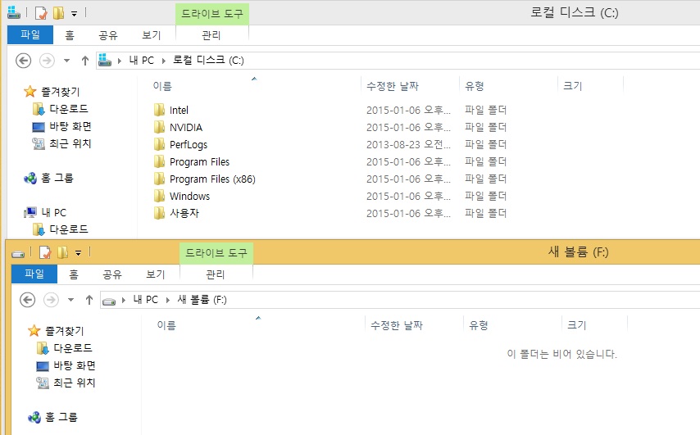This screenshot has width=700, height=435.
Task: Open 다운로드 in F: window navigation pane
Action: tap(73, 348)
